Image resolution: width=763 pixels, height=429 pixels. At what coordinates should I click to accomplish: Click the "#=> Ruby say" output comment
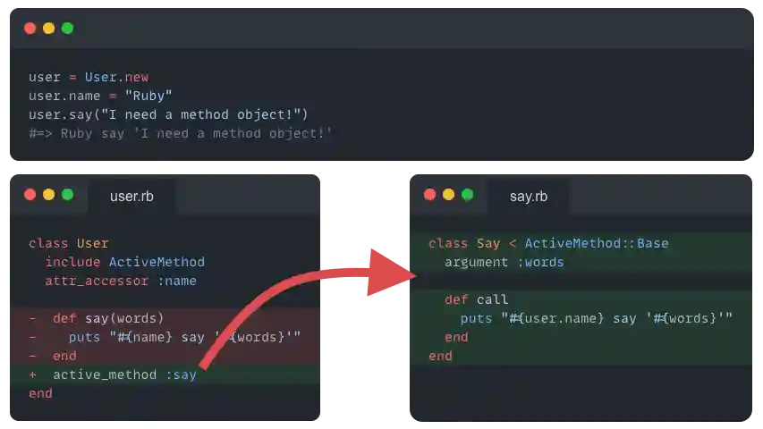(x=180, y=133)
